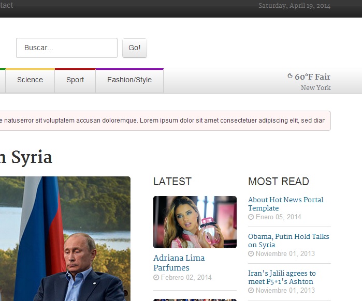Open the Syria headline article

tap(26, 157)
